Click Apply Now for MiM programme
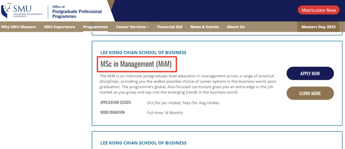 coord(310,73)
